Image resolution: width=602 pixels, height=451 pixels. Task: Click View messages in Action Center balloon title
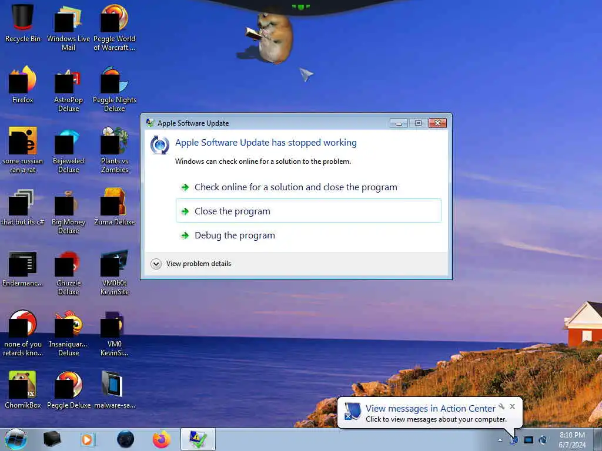pyautogui.click(x=430, y=409)
